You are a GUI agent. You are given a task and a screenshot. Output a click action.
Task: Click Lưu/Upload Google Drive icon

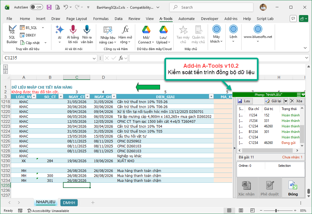pos(163,30)
